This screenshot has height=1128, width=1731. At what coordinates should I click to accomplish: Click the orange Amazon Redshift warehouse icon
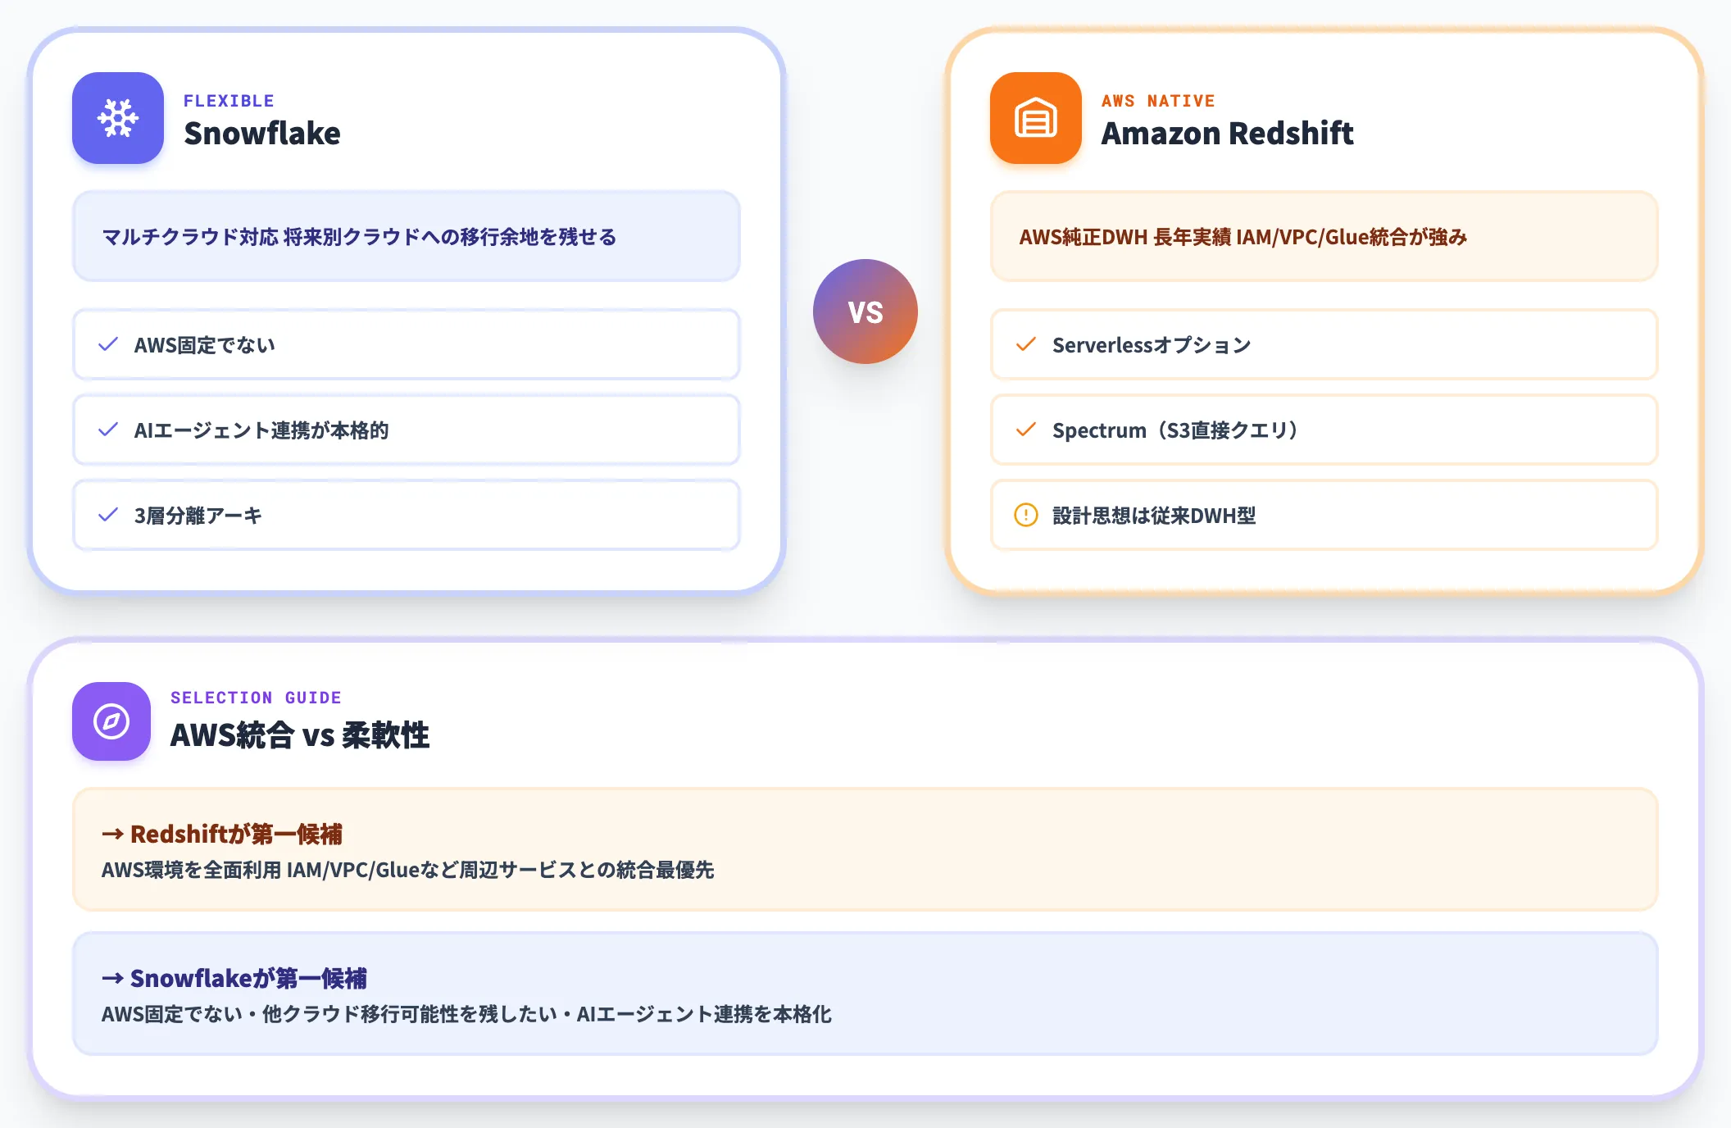tap(1036, 118)
